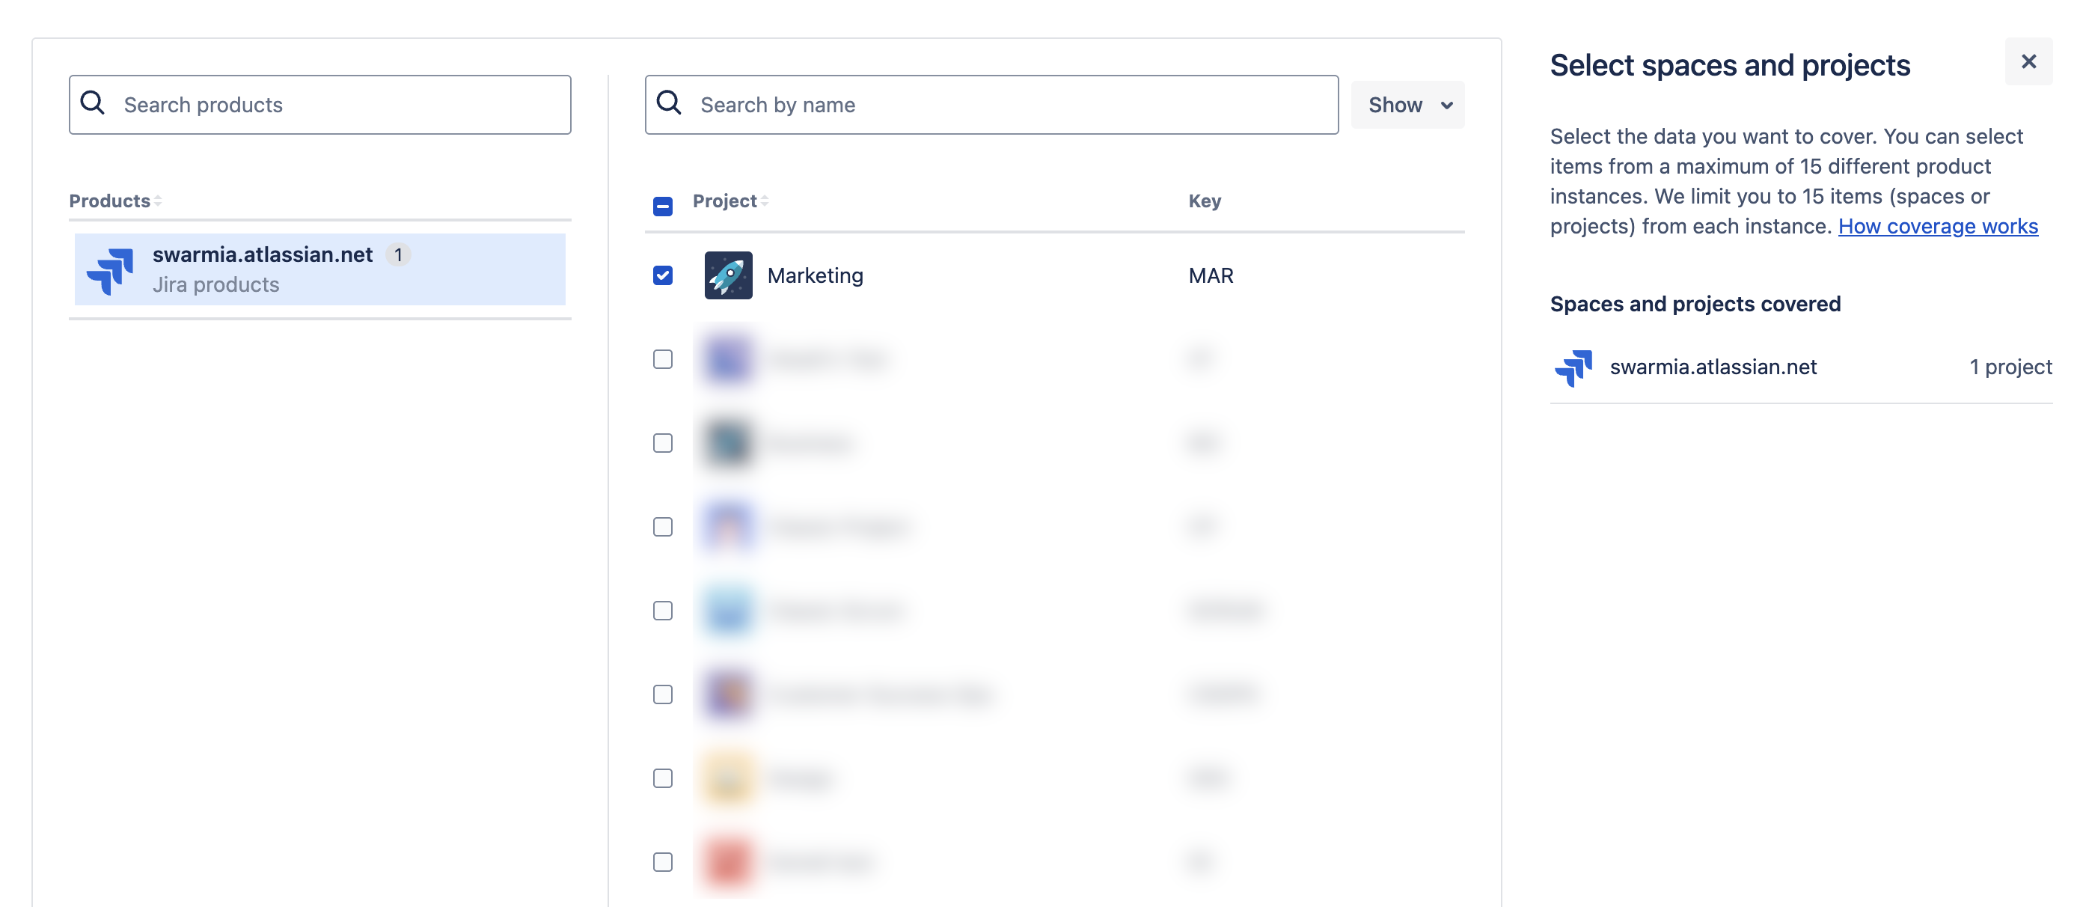
Task: Click the Marketing project rocket avatar
Action: point(728,275)
